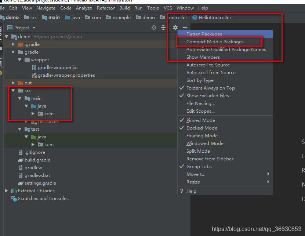Select Floating Mode entry
305x236 pixels.
point(225,135)
